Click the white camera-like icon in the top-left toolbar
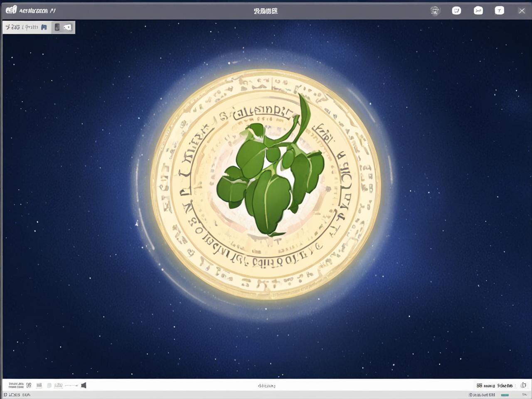This screenshot has width=532, height=399. pyautogui.click(x=67, y=27)
